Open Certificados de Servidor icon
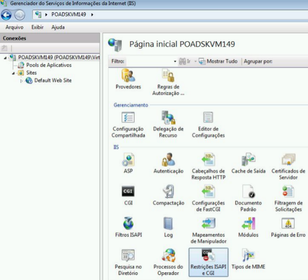The height and width of the screenshot is (280, 308). click(x=288, y=160)
